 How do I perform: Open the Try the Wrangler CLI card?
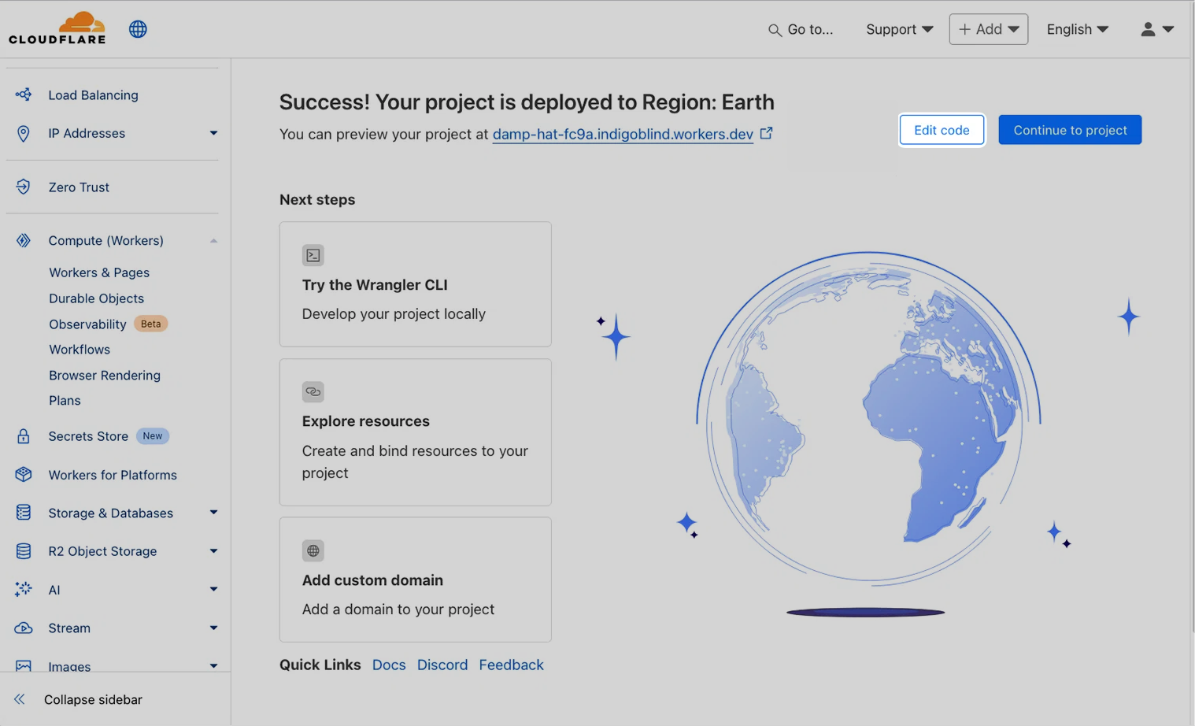(416, 284)
